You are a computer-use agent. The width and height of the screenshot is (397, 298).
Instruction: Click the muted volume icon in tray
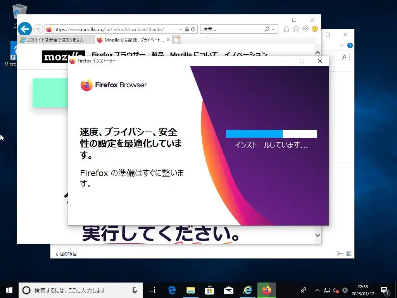pyautogui.click(x=336, y=290)
